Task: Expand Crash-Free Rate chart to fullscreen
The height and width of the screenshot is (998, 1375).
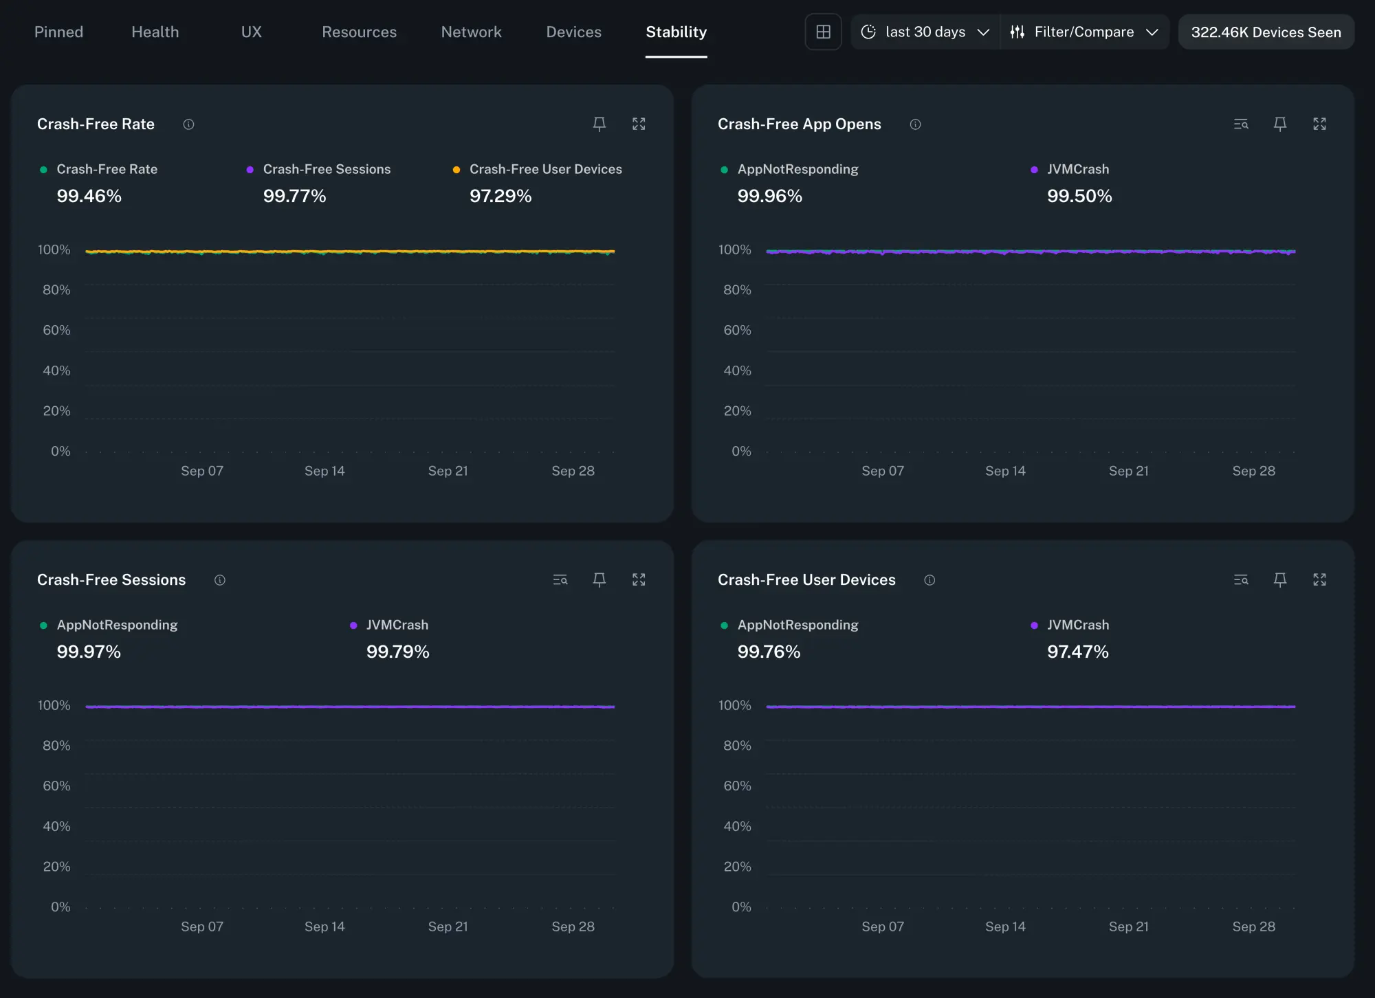Action: (x=639, y=124)
